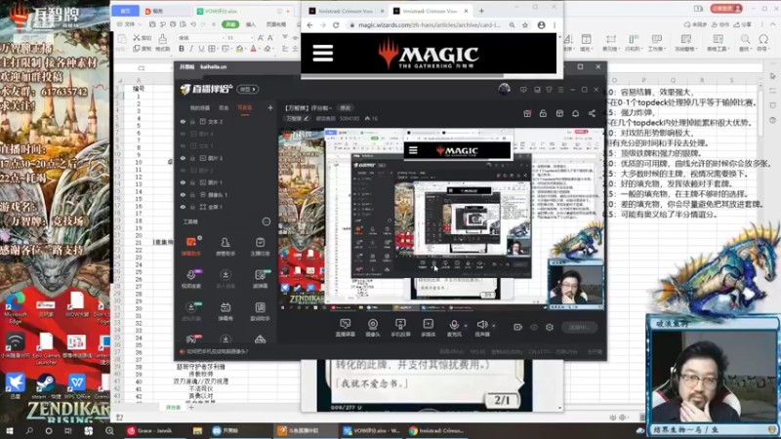
Task: Click the cut scissors icon in WPS
Action: (x=137, y=37)
